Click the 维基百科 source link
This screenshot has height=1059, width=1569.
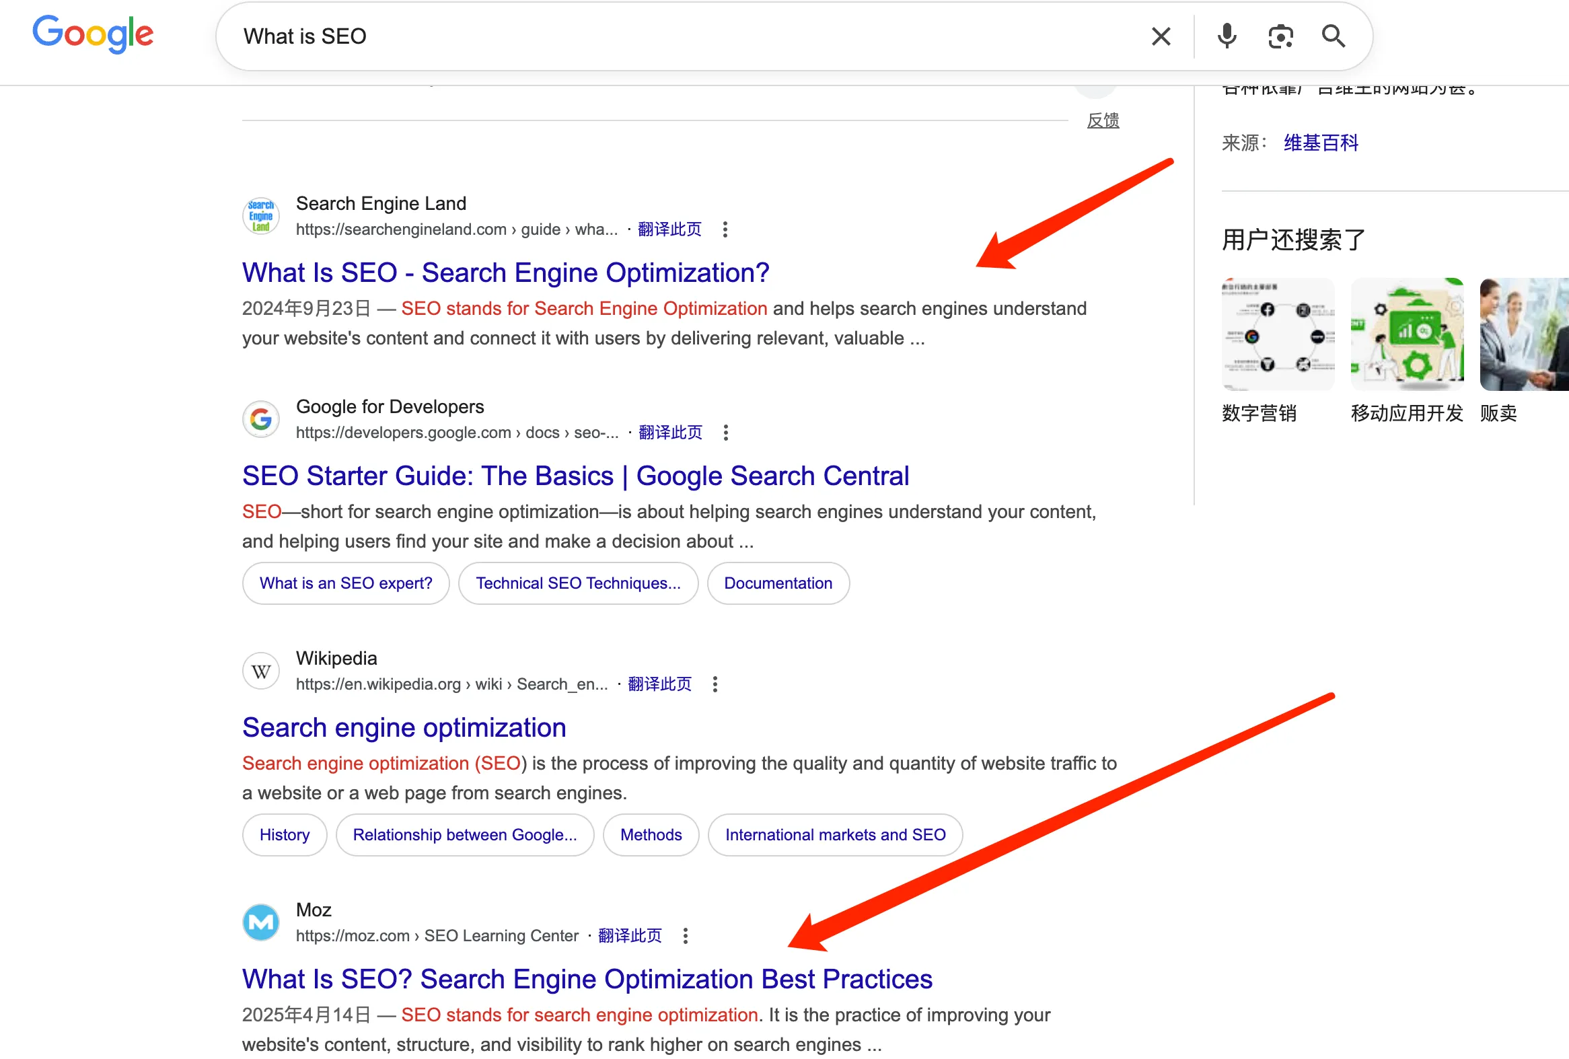click(x=1321, y=143)
